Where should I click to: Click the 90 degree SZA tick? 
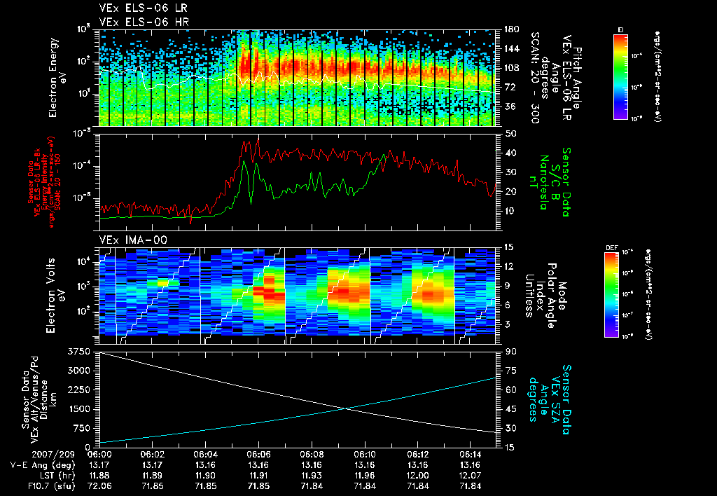tap(510, 352)
